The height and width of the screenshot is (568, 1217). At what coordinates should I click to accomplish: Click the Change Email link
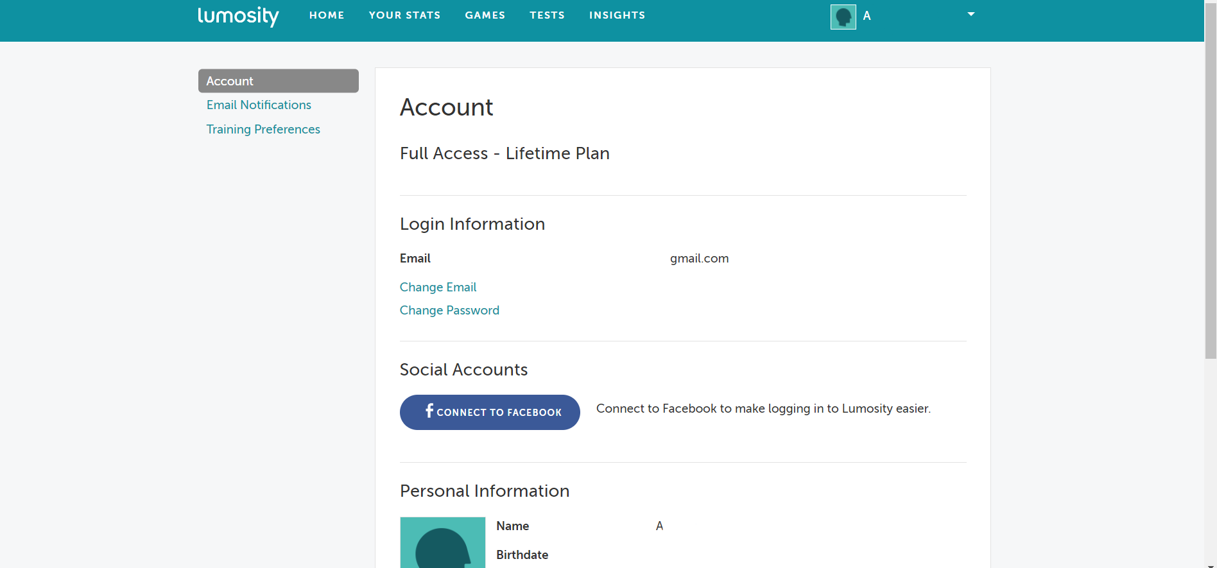pos(438,287)
